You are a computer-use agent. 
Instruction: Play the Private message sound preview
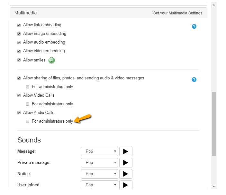(126, 163)
